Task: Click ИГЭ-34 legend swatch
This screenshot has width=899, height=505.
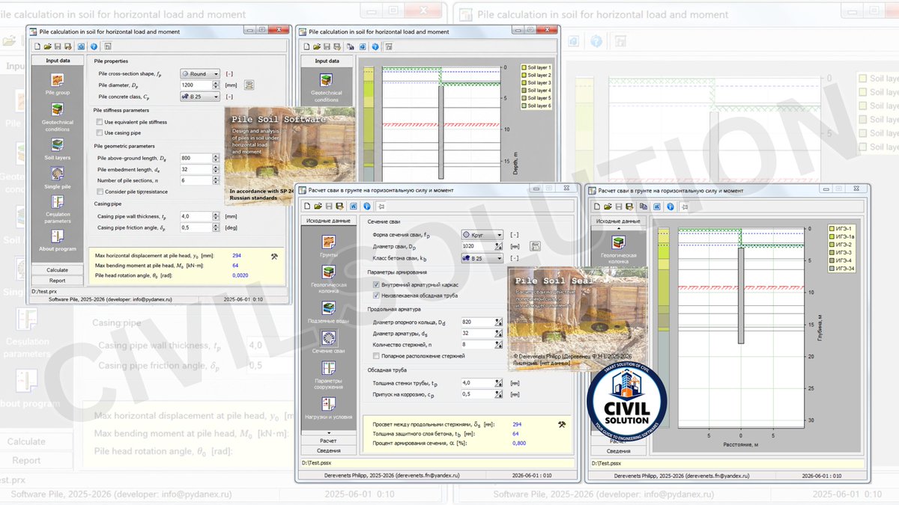Action: coord(832,269)
